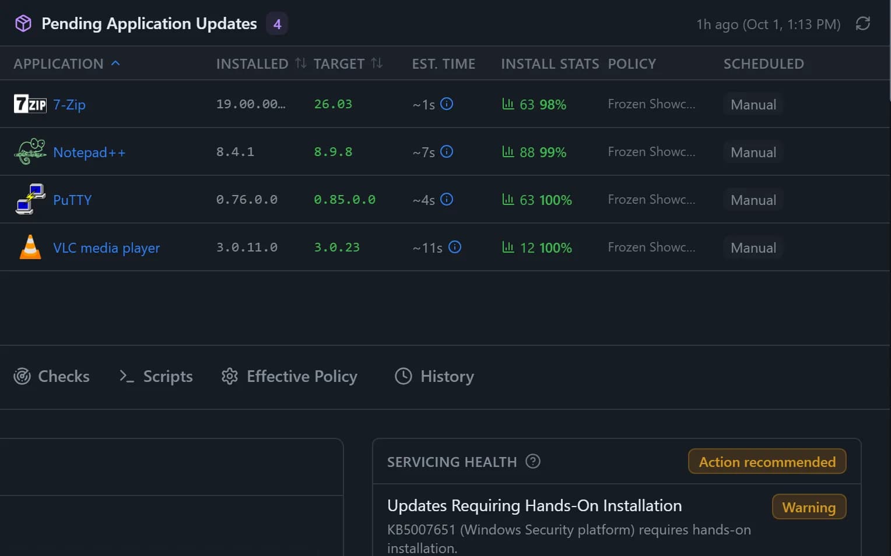Click the Manual schedule tag for 7-Zip
Viewport: 891px width, 556px height.
[x=753, y=104]
